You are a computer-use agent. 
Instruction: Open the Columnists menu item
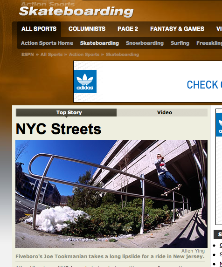pos(87,28)
